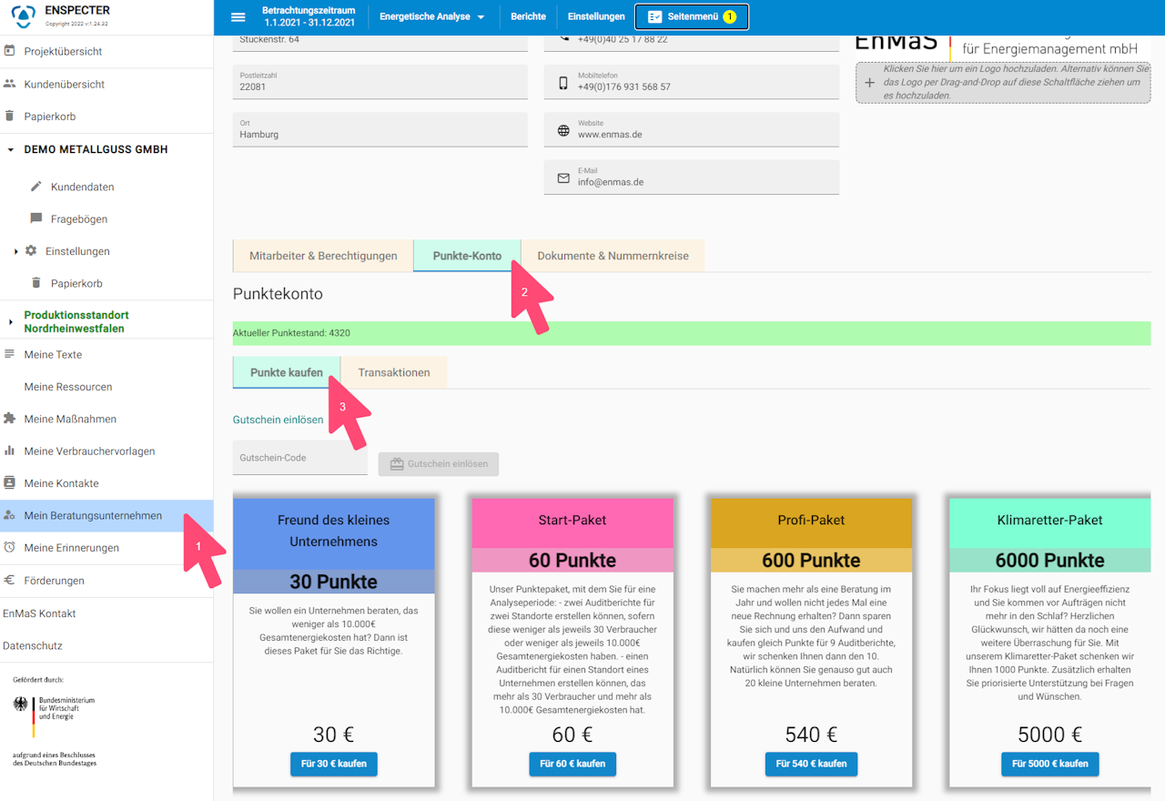
Task: Select the Punkte-Konto tab
Action: tap(467, 256)
